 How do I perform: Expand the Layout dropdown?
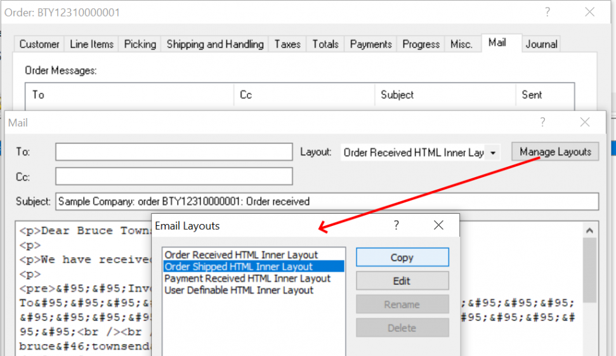click(493, 153)
